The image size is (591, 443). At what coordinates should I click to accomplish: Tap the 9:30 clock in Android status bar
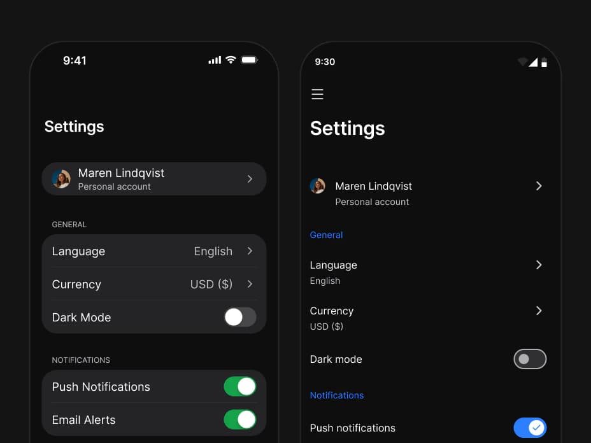point(325,62)
